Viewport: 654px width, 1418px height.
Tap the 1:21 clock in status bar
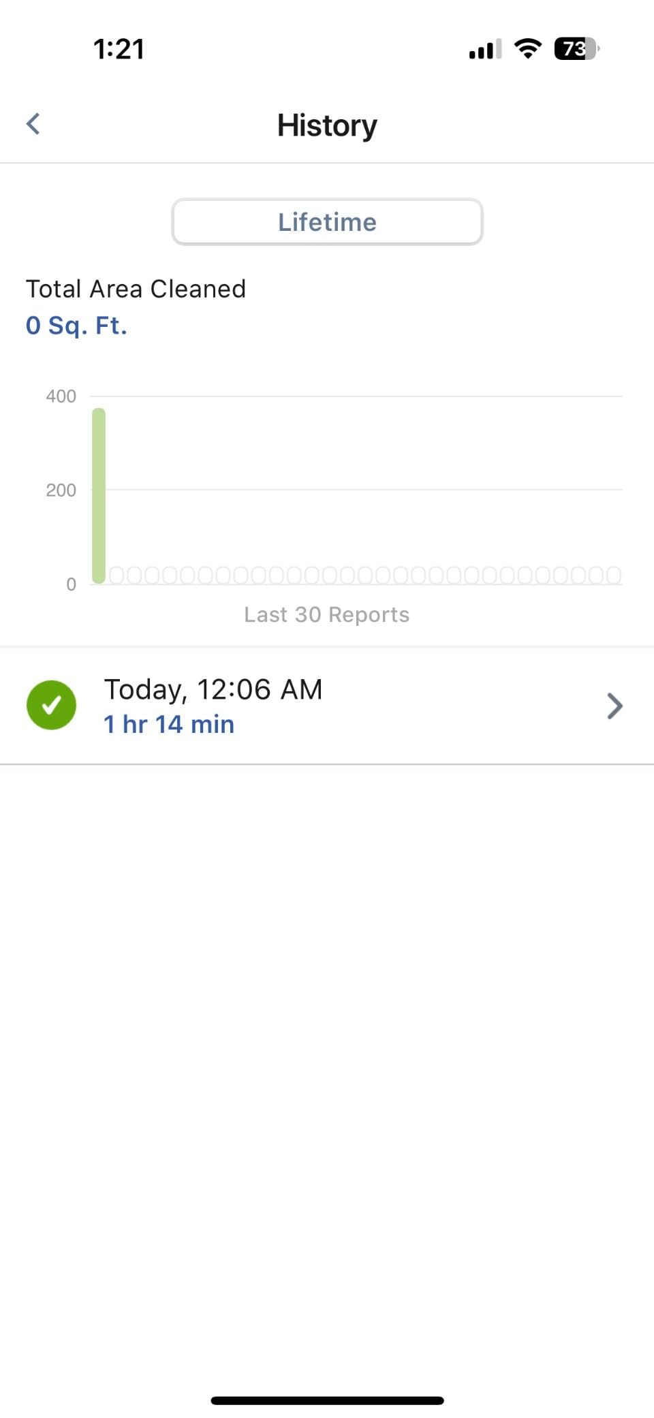click(119, 49)
